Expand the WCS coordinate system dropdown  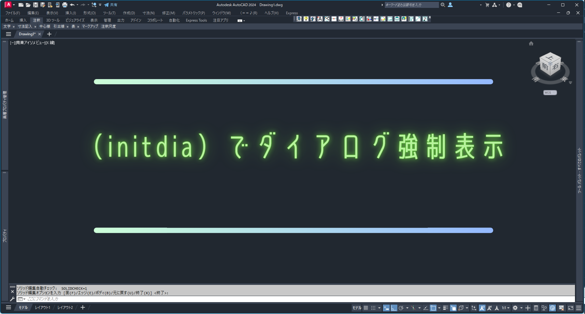click(x=550, y=93)
